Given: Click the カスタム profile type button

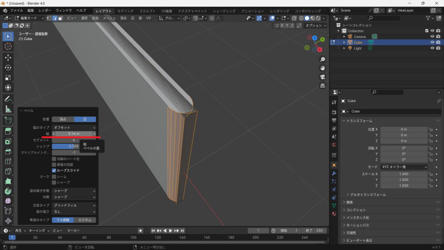Looking at the screenshot, I should click(85, 220).
